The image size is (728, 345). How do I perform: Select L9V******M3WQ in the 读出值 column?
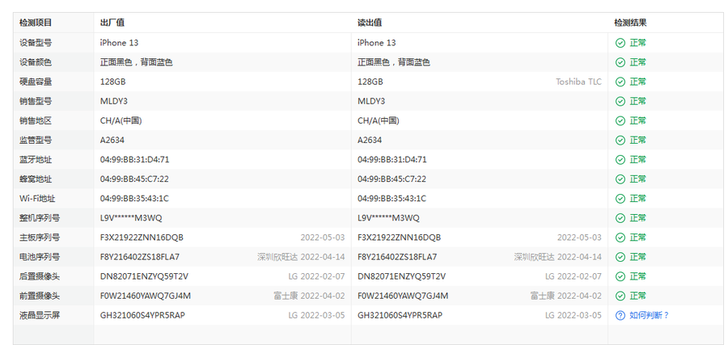tap(388, 218)
